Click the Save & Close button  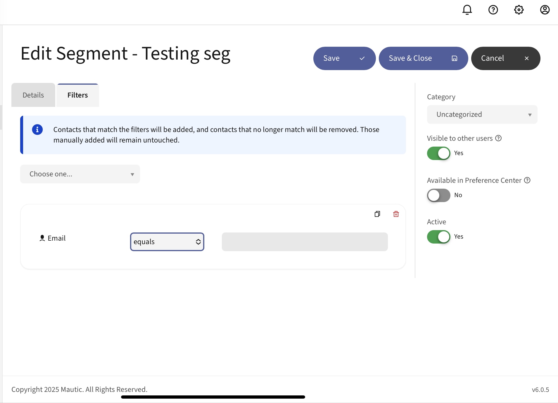point(423,58)
